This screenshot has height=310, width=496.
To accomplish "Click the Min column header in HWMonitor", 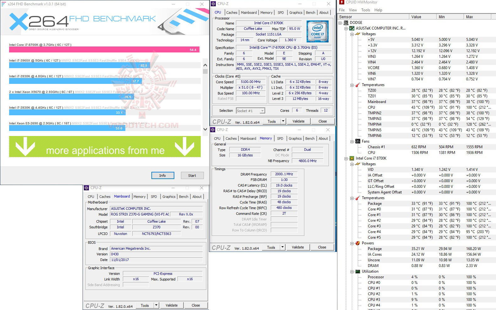I will (450, 17).
